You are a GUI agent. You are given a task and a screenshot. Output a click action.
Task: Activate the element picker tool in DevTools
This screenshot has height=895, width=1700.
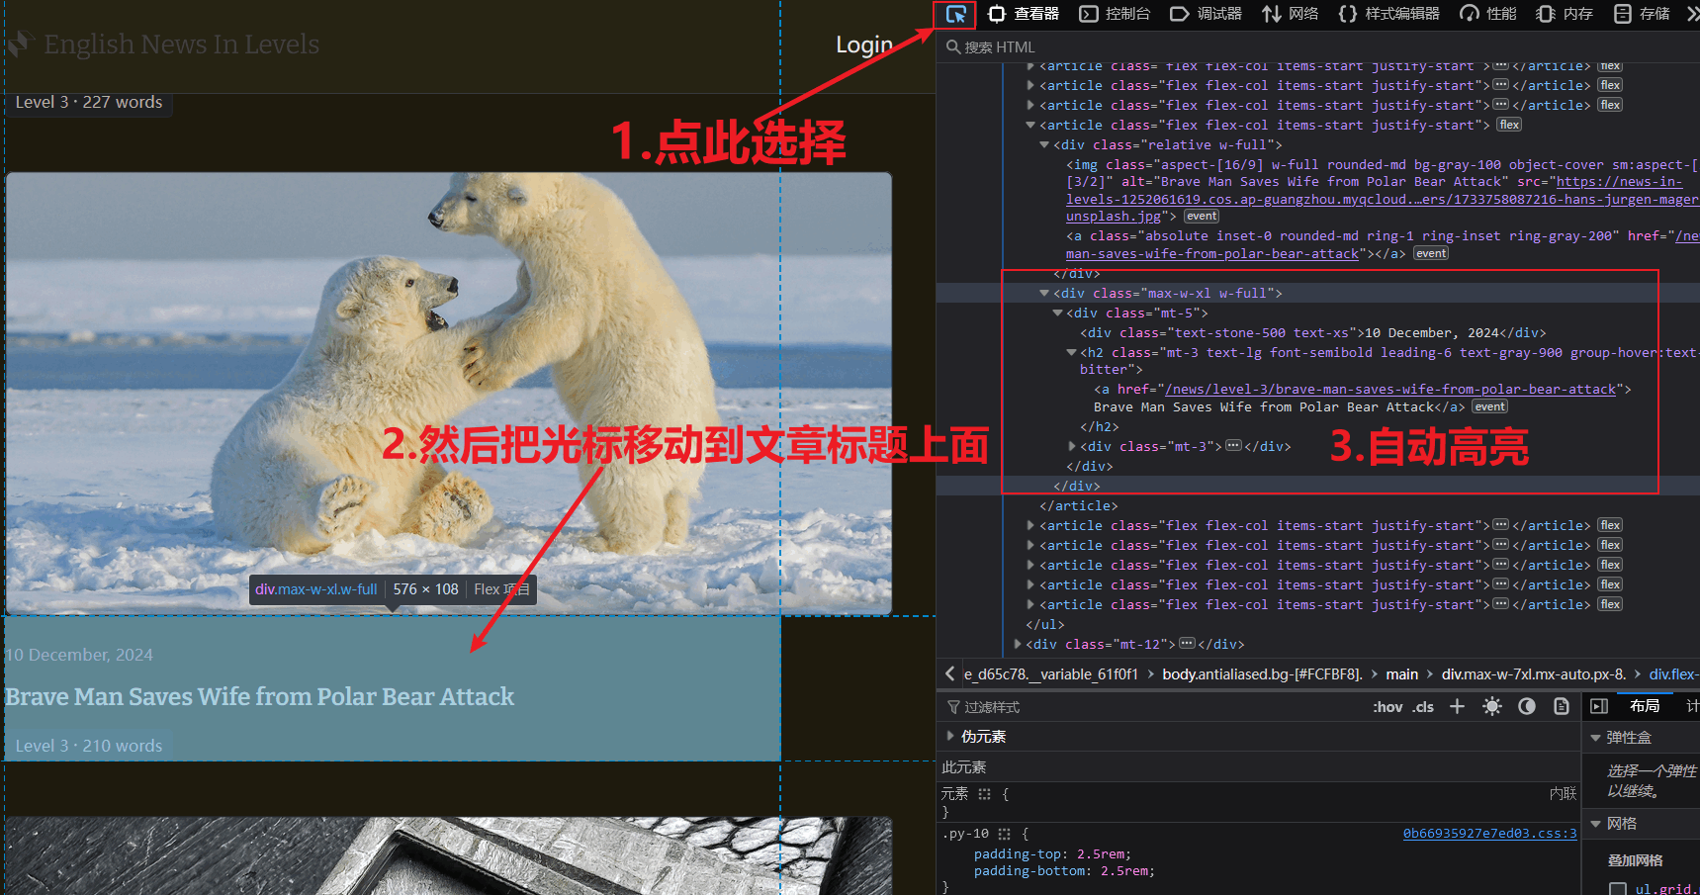tap(955, 14)
